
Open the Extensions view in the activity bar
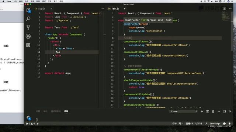pyautogui.click(x=28, y=45)
